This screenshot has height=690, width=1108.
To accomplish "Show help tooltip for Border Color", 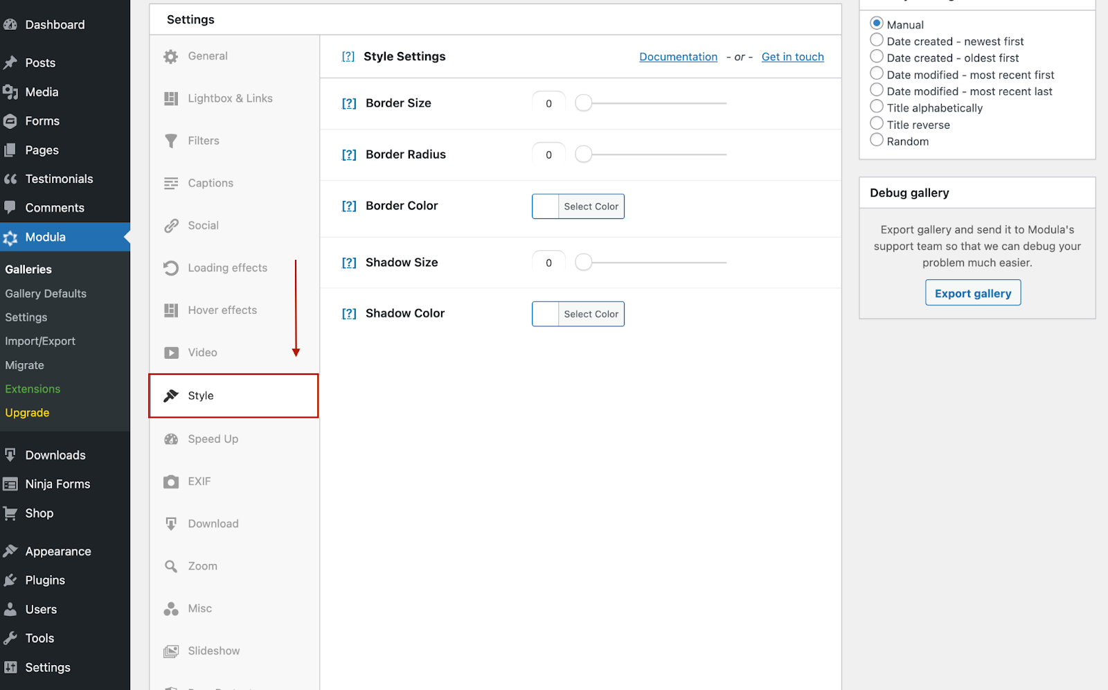I will coord(349,206).
